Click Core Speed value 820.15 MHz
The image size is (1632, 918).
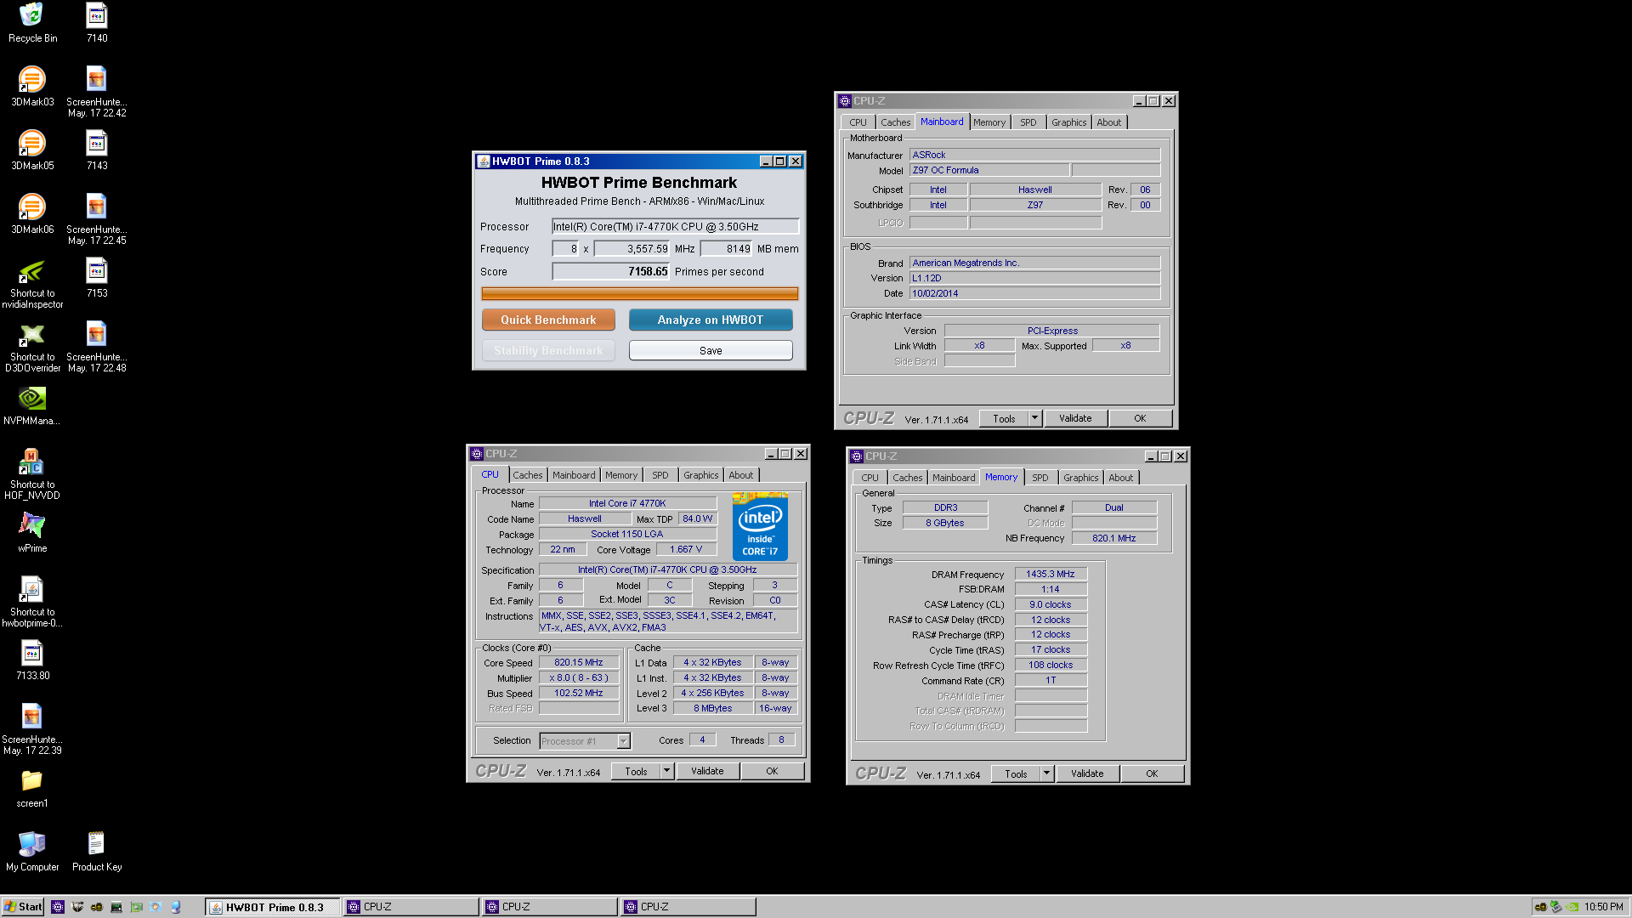click(579, 662)
